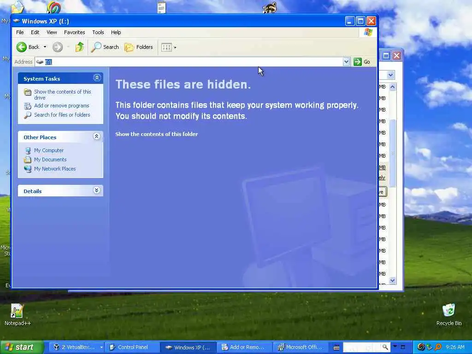Click the raccoon desktop shortcut icon

269,7
